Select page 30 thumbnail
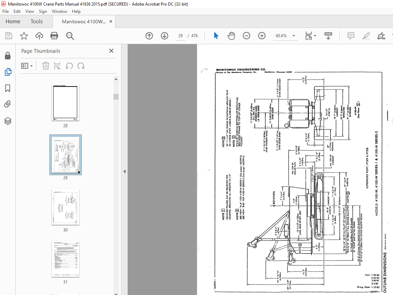393x295 pixels. 65,207
